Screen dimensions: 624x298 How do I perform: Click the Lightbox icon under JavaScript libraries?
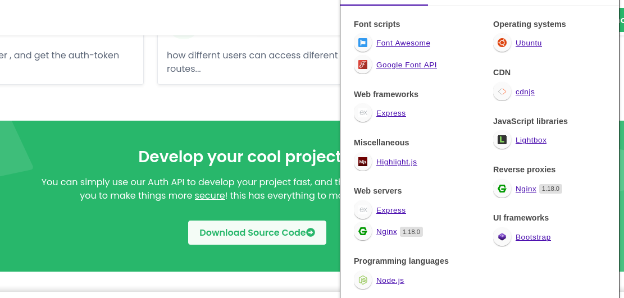502,140
